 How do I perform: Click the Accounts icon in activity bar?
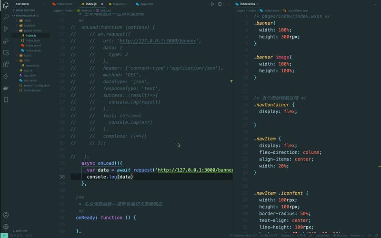pyautogui.click(x=6, y=215)
